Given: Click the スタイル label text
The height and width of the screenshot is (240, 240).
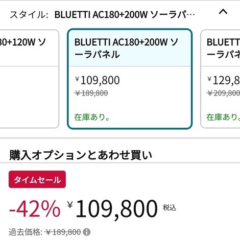Looking at the screenshot, I should (x=29, y=15).
